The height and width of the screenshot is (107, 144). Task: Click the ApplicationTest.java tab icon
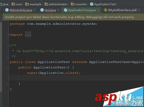pos(66,10)
